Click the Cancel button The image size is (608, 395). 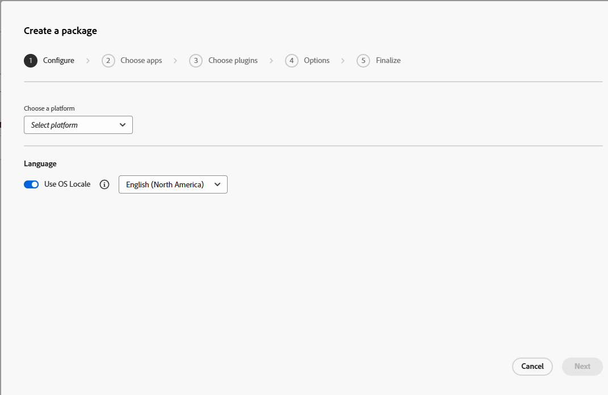[x=532, y=366]
